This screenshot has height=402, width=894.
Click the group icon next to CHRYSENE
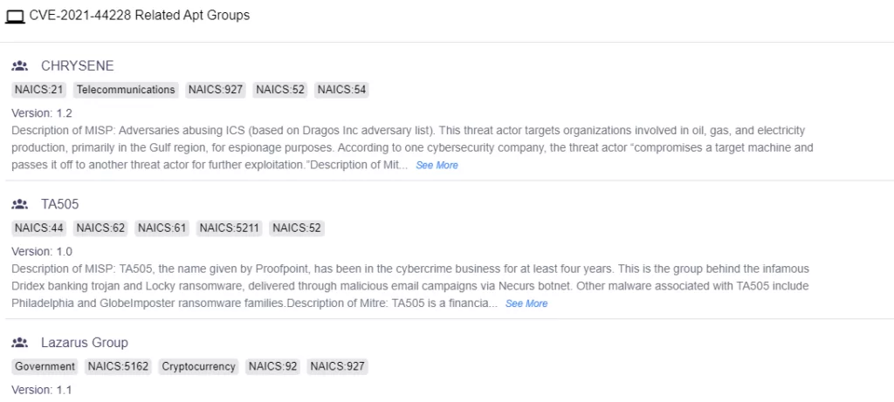click(20, 66)
